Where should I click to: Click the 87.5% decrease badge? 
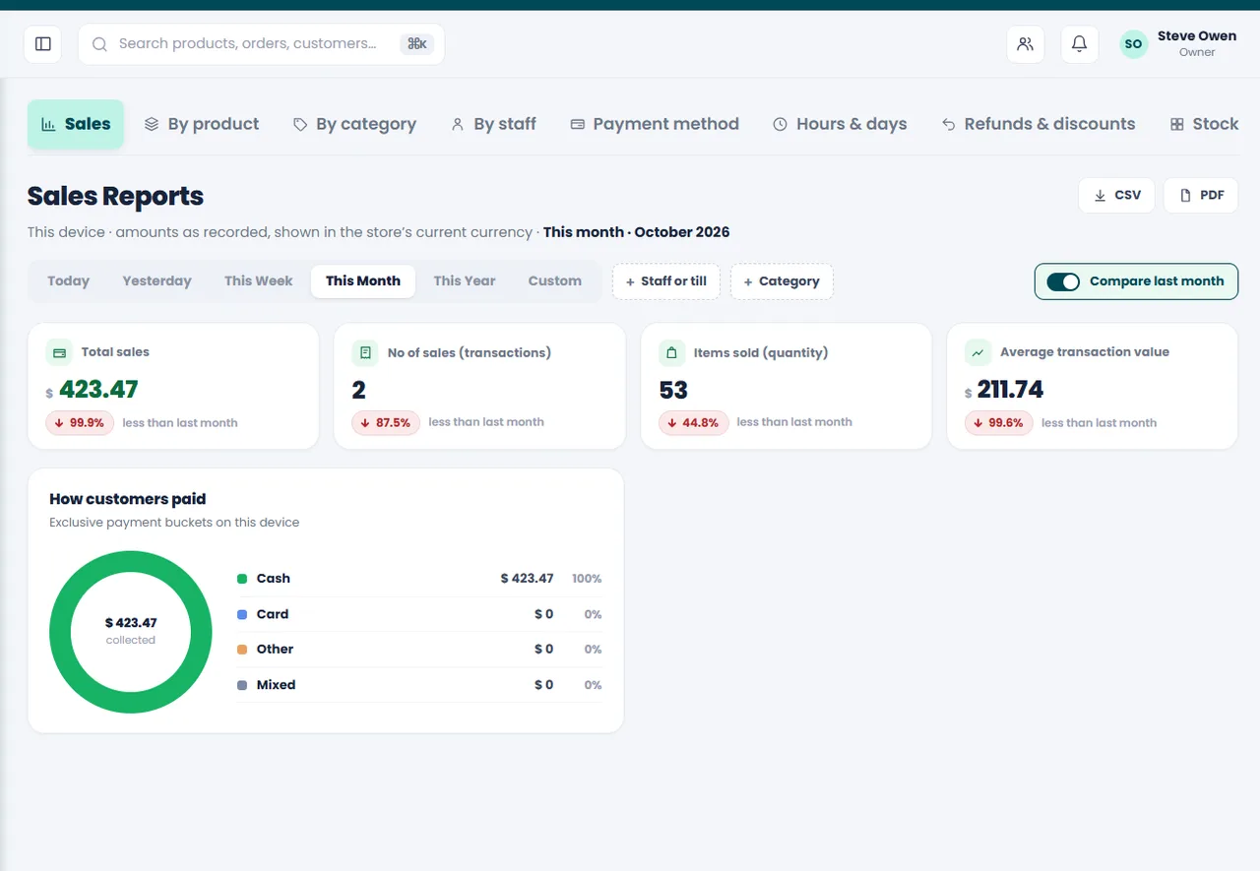[x=387, y=422]
